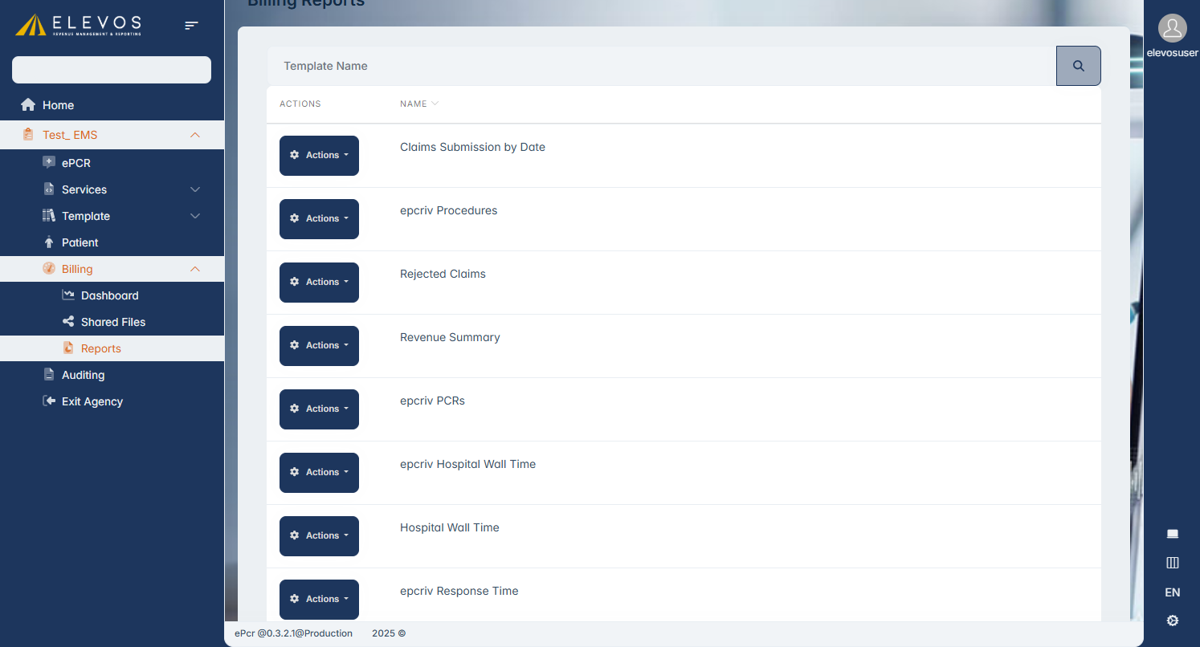Open Actions dropdown for Revenue Summary

(x=319, y=346)
